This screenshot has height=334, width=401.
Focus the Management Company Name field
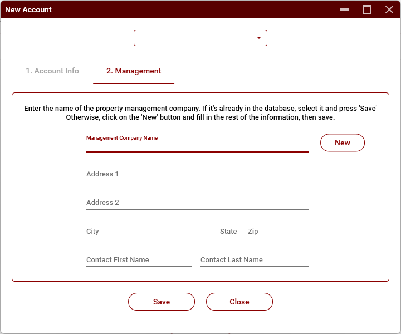click(197, 146)
